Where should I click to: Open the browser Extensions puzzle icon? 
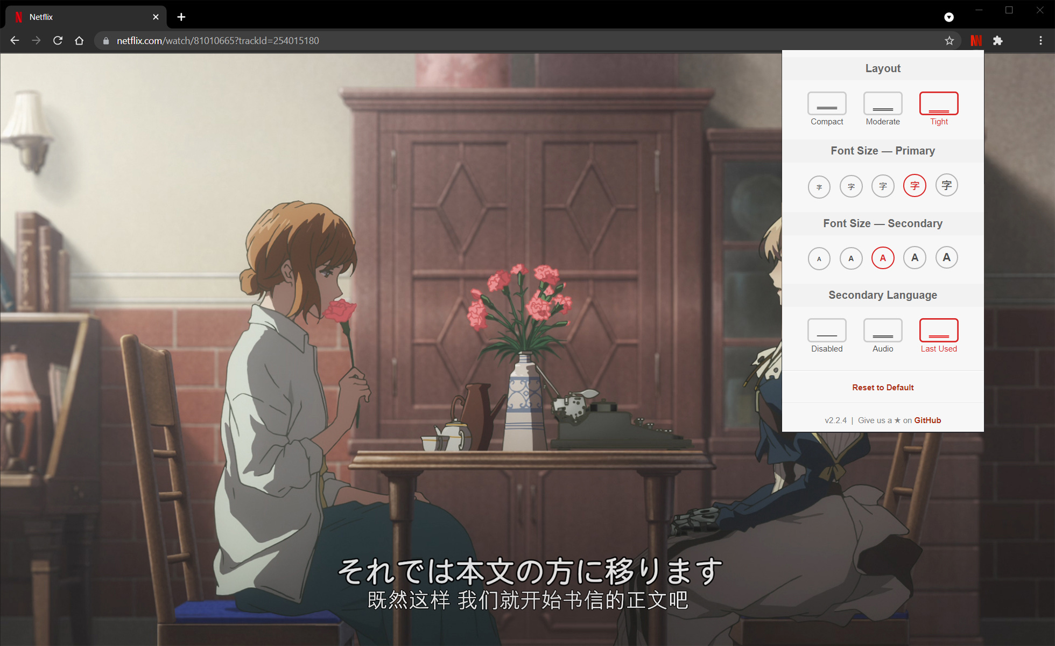click(998, 40)
